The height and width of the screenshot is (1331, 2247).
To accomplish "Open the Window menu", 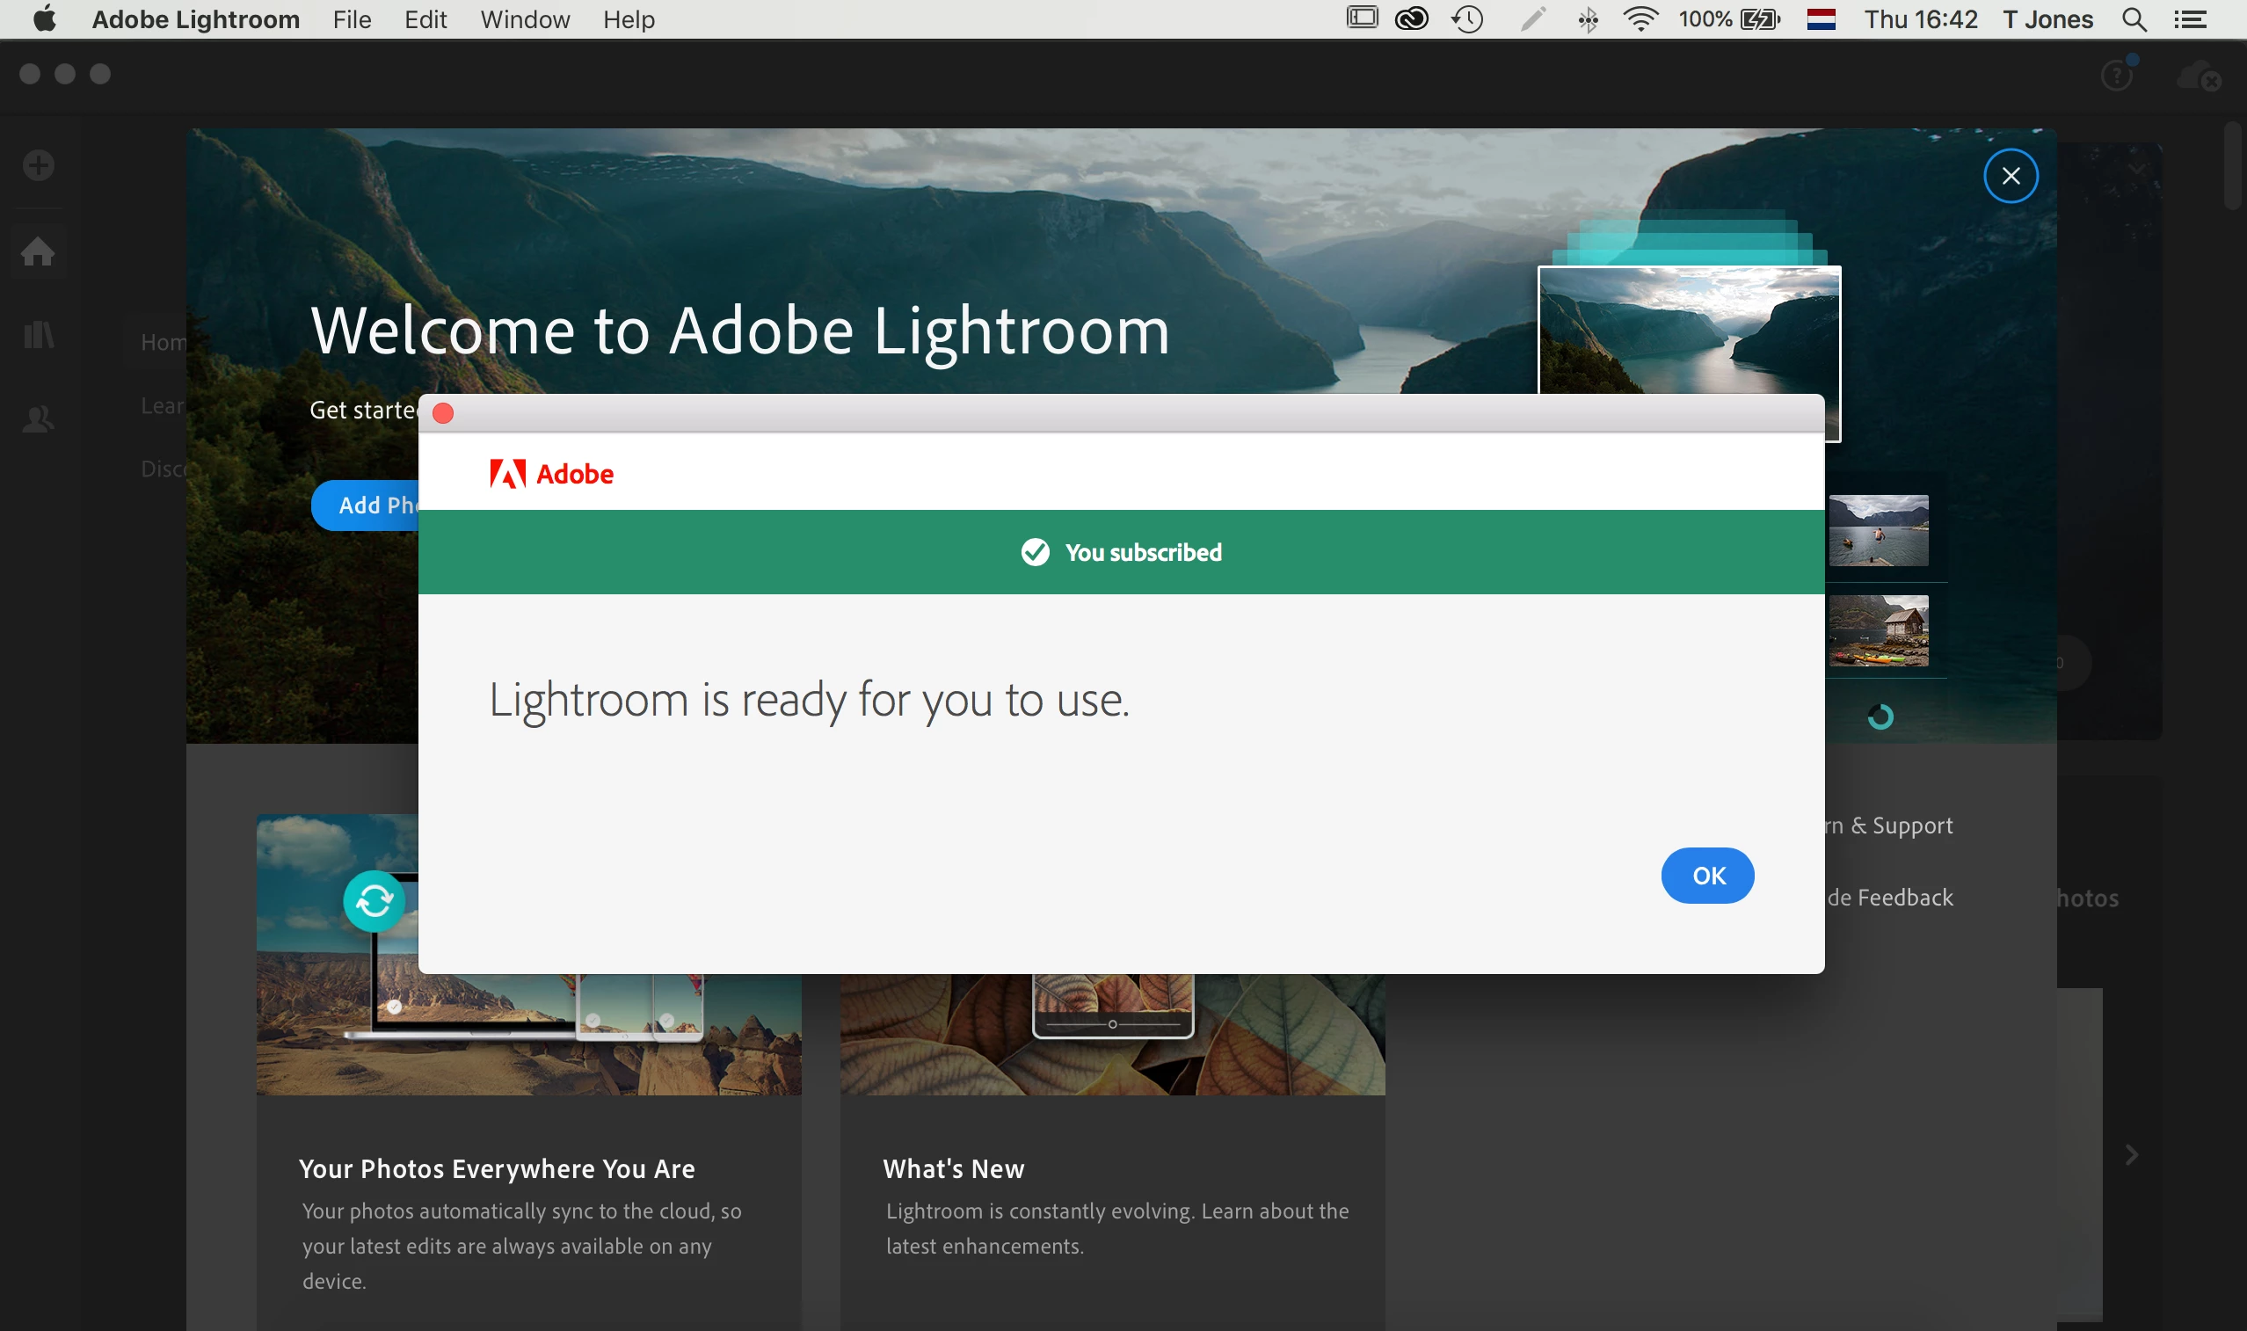I will point(525,18).
